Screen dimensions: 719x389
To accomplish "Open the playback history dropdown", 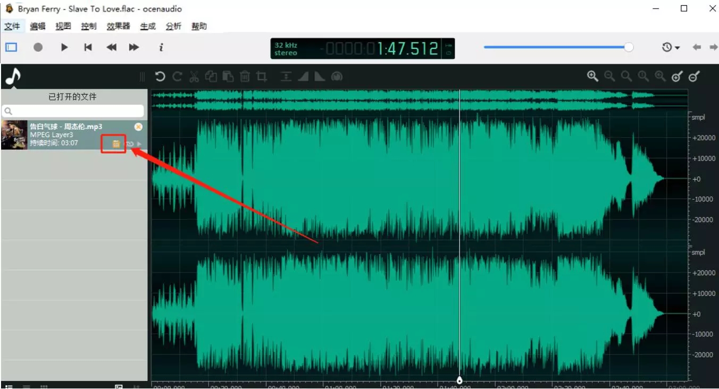I will (670, 47).
